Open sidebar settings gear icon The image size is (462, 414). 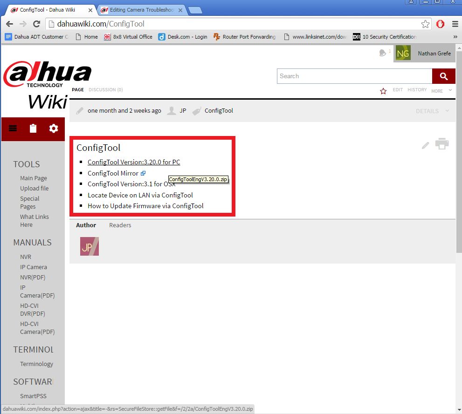53,129
